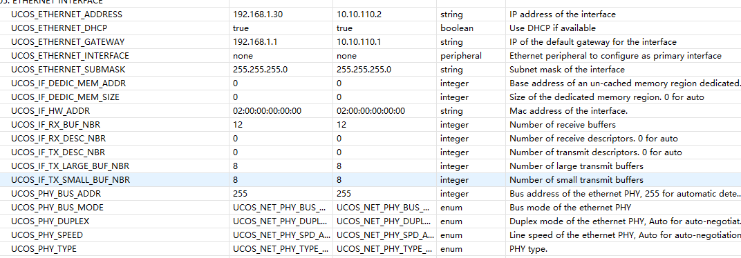Select the UCOS_IF_DEDIC_MEM_ADDR parameter name
The height and width of the screenshot is (258, 741).
click(68, 83)
